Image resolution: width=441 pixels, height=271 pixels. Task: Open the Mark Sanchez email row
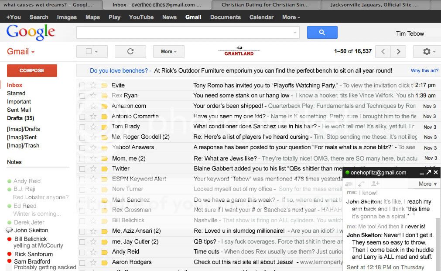pyautogui.click(x=209, y=200)
